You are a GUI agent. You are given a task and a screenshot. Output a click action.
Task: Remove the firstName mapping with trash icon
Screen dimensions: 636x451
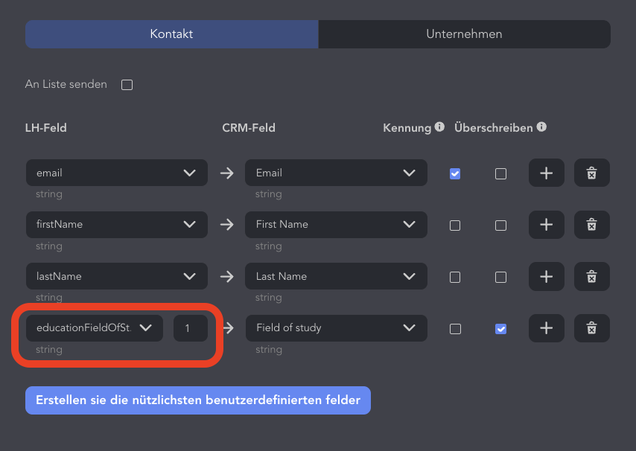click(x=592, y=225)
